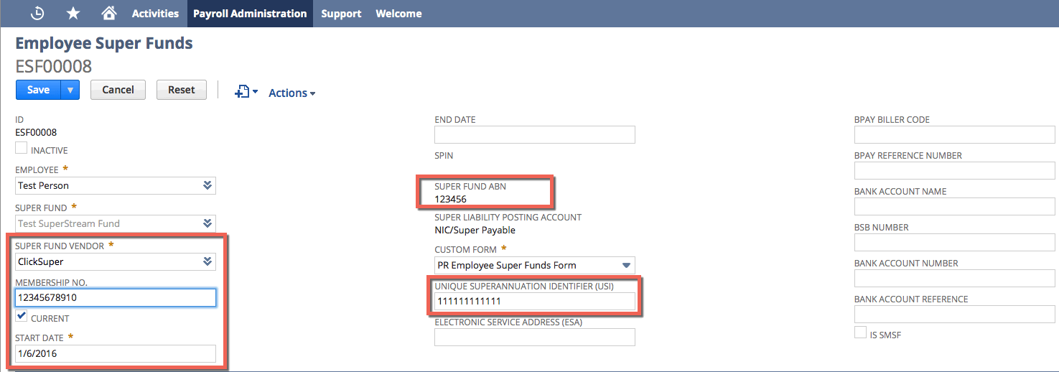
Task: Expand the Employee dropdown arrows
Action: [x=207, y=185]
